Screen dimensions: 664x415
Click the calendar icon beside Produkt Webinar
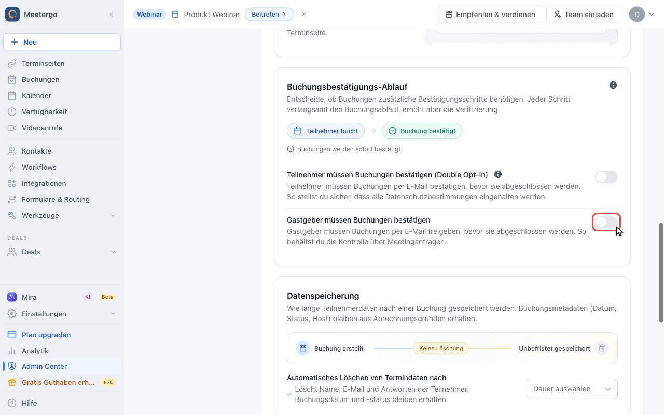click(175, 15)
